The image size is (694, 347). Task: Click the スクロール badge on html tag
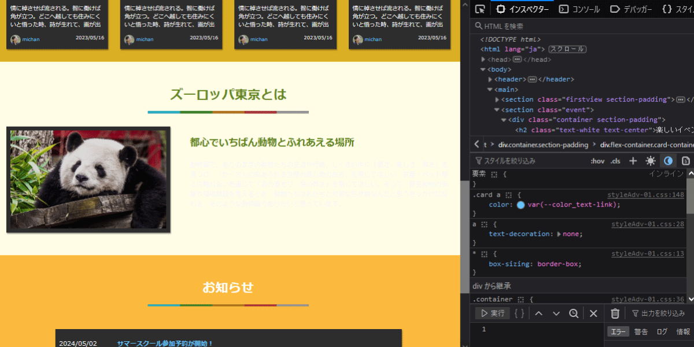pos(567,49)
